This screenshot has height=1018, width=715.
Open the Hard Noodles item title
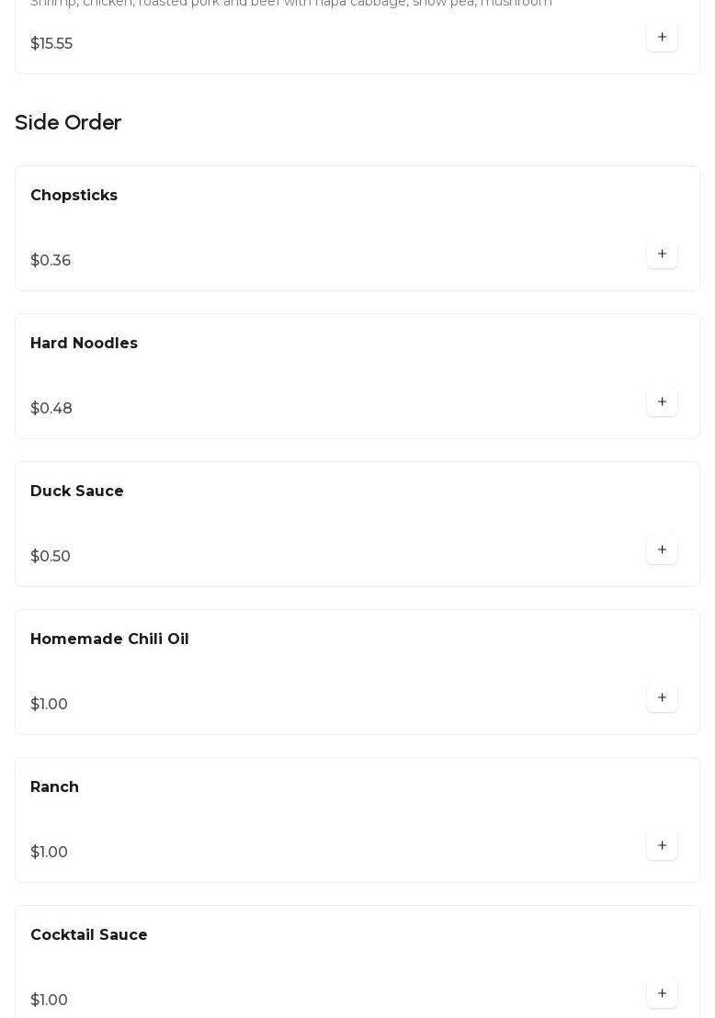coord(84,344)
